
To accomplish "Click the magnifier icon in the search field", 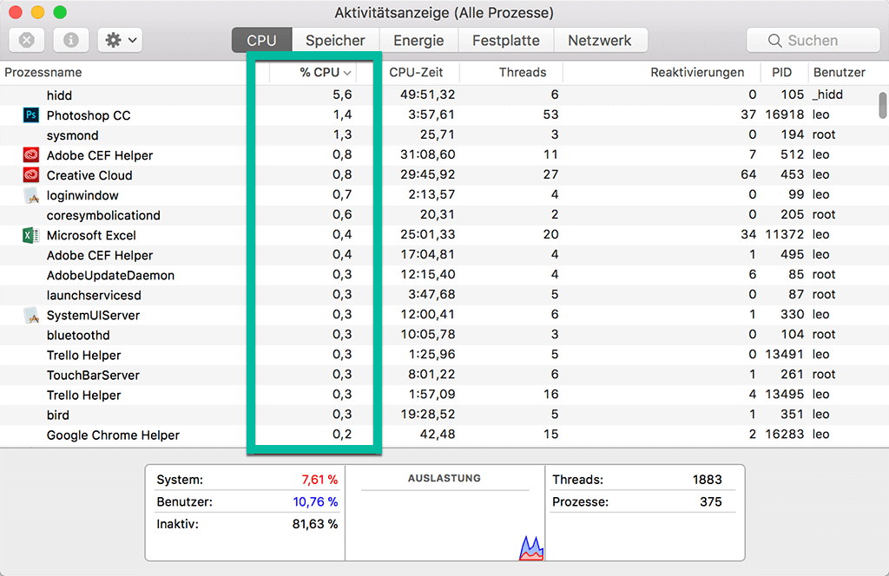I will pos(774,40).
